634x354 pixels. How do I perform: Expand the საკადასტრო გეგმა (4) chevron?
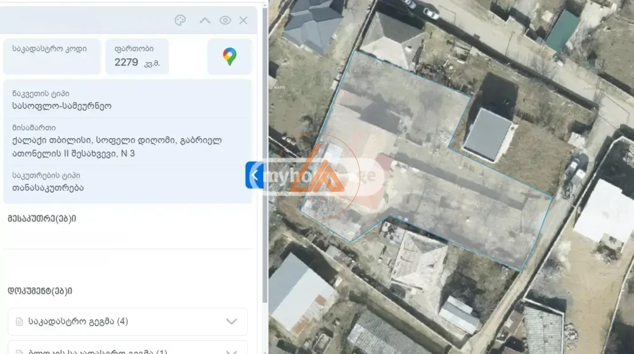pos(231,322)
